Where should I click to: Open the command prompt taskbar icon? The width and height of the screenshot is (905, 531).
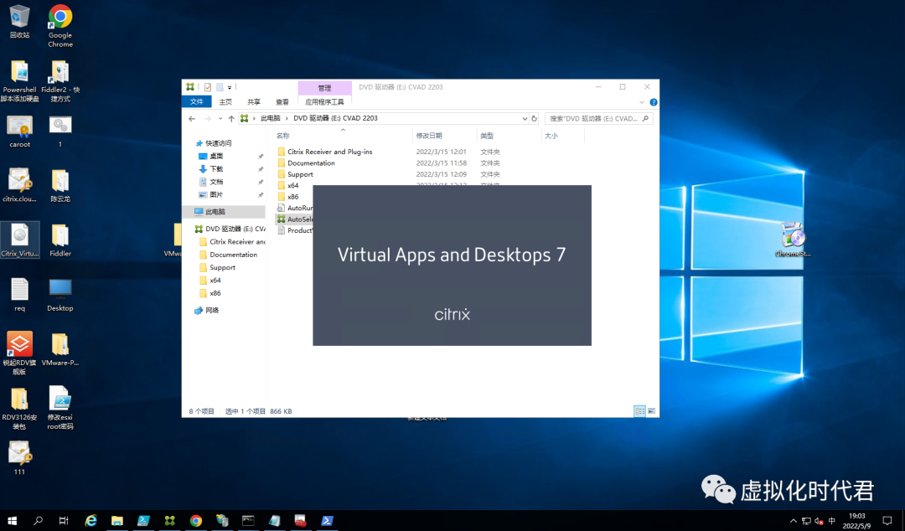pos(248,521)
